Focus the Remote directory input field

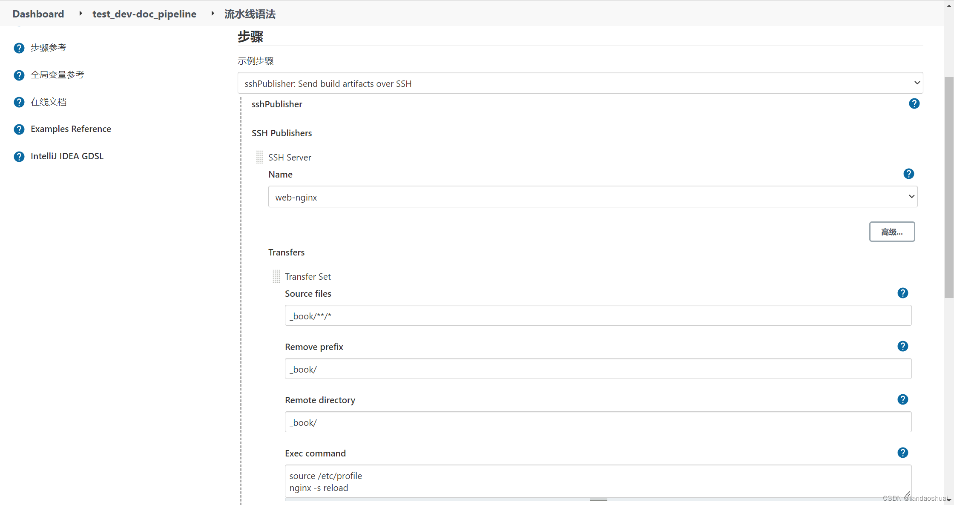coord(598,422)
